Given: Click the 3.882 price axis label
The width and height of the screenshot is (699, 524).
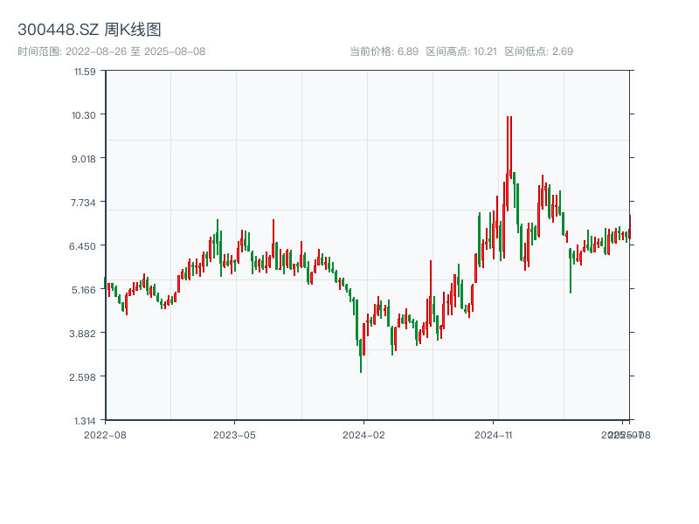Looking at the screenshot, I should (84, 334).
